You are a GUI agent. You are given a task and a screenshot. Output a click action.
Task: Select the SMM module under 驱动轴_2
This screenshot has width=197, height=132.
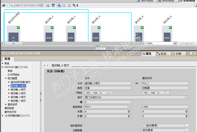[x=49, y=37]
